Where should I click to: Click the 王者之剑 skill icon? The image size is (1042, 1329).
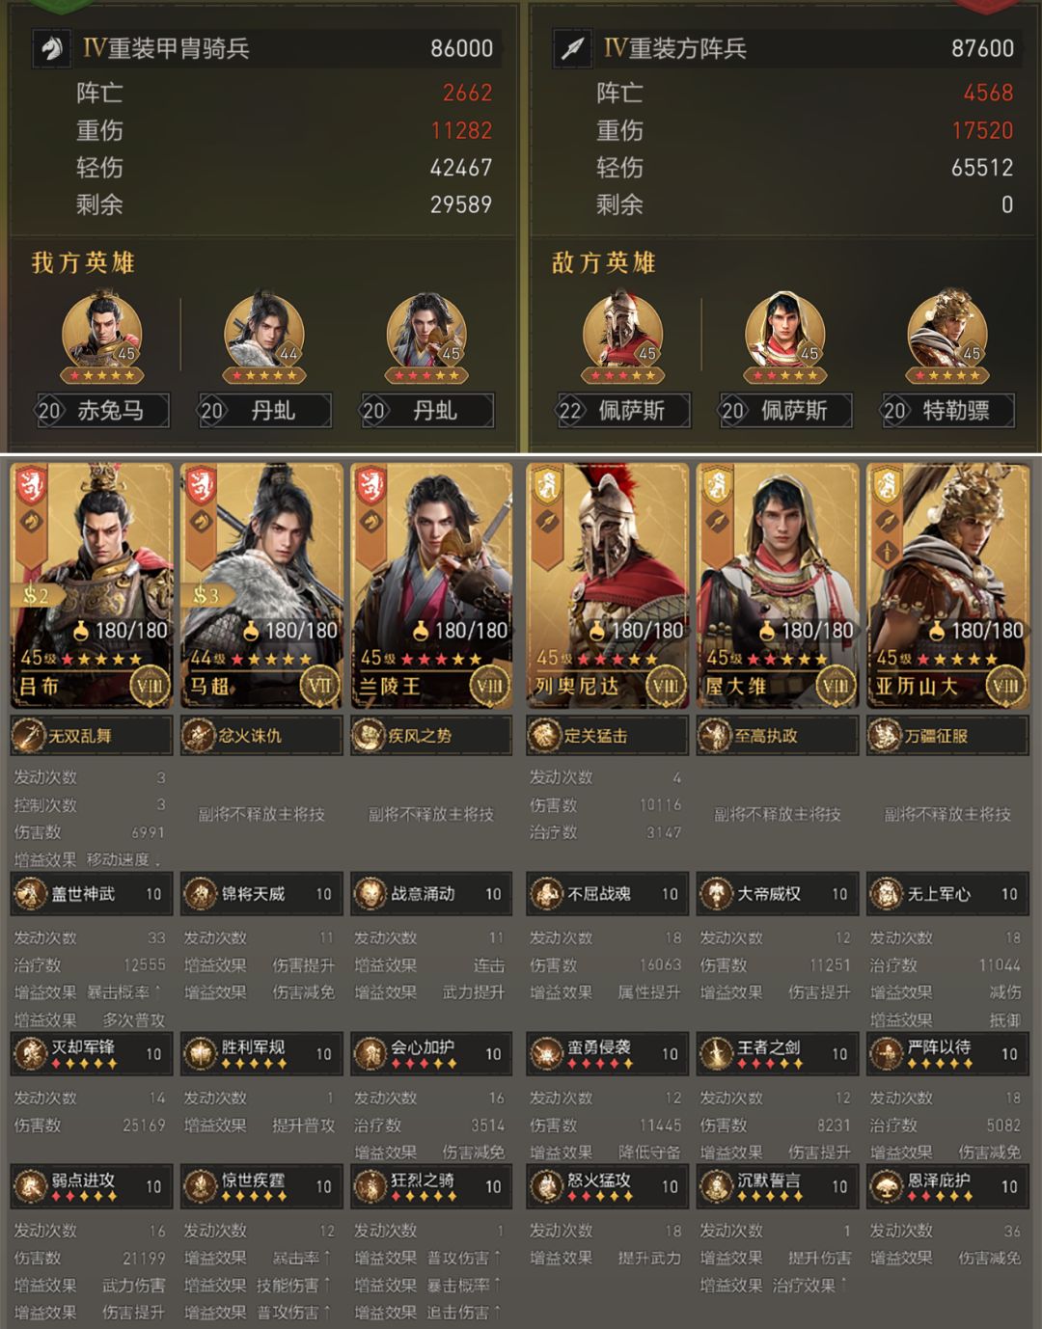pos(717,1054)
